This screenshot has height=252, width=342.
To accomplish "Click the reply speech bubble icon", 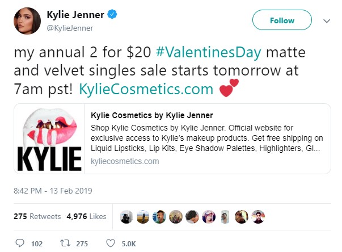I will 20,243.
